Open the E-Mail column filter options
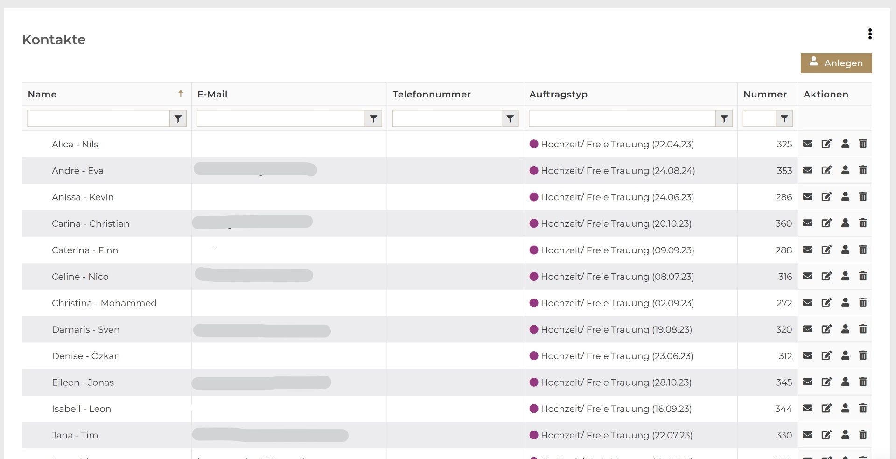896x459 pixels. point(373,119)
